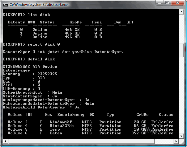Click the 'Volume 3' row label
Image resolution: width=187 pixels, height=147 pixels.
(x=18, y=122)
